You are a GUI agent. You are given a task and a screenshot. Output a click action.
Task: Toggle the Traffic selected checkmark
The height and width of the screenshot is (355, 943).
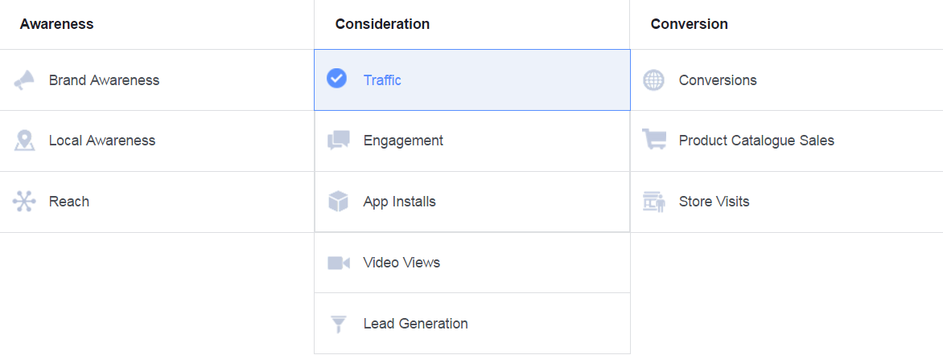337,79
